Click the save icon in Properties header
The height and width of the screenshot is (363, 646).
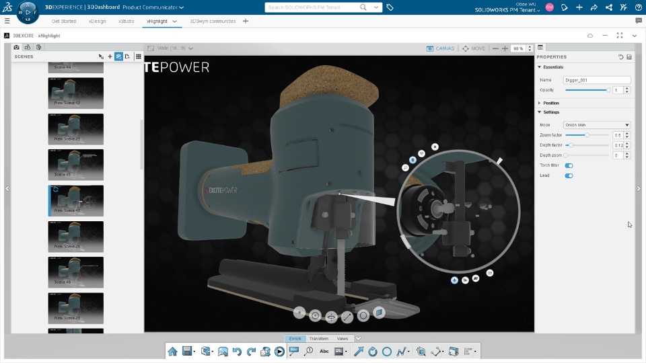(629, 56)
